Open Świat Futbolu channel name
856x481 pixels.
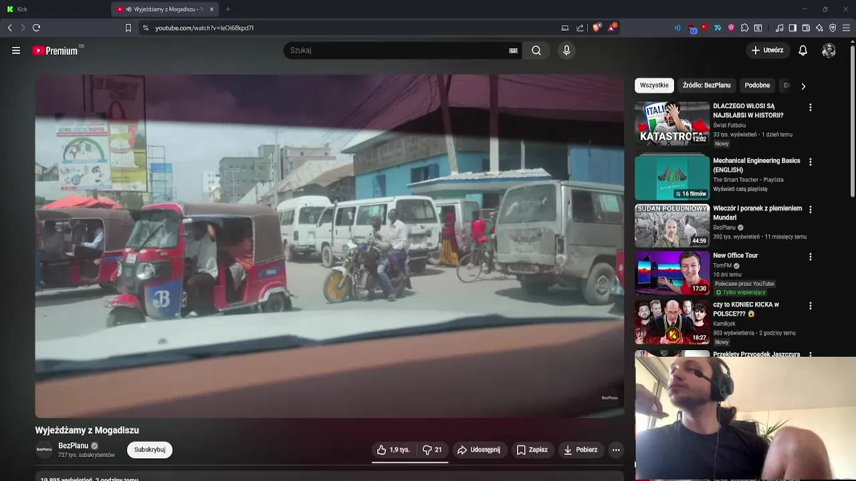pos(729,125)
